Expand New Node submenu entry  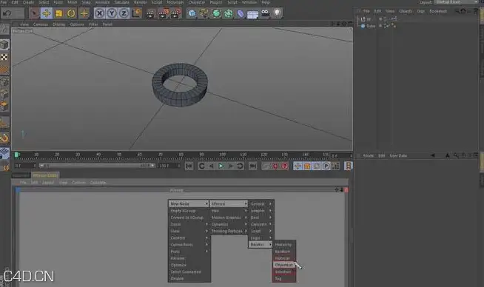pos(189,204)
